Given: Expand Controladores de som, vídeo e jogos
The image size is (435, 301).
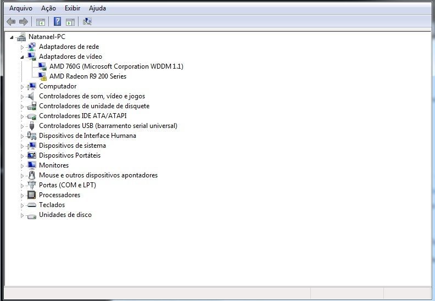Looking at the screenshot, I should click(22, 97).
